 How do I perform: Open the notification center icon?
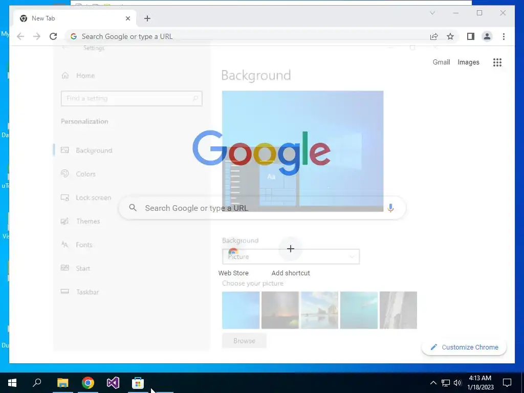pos(507,383)
